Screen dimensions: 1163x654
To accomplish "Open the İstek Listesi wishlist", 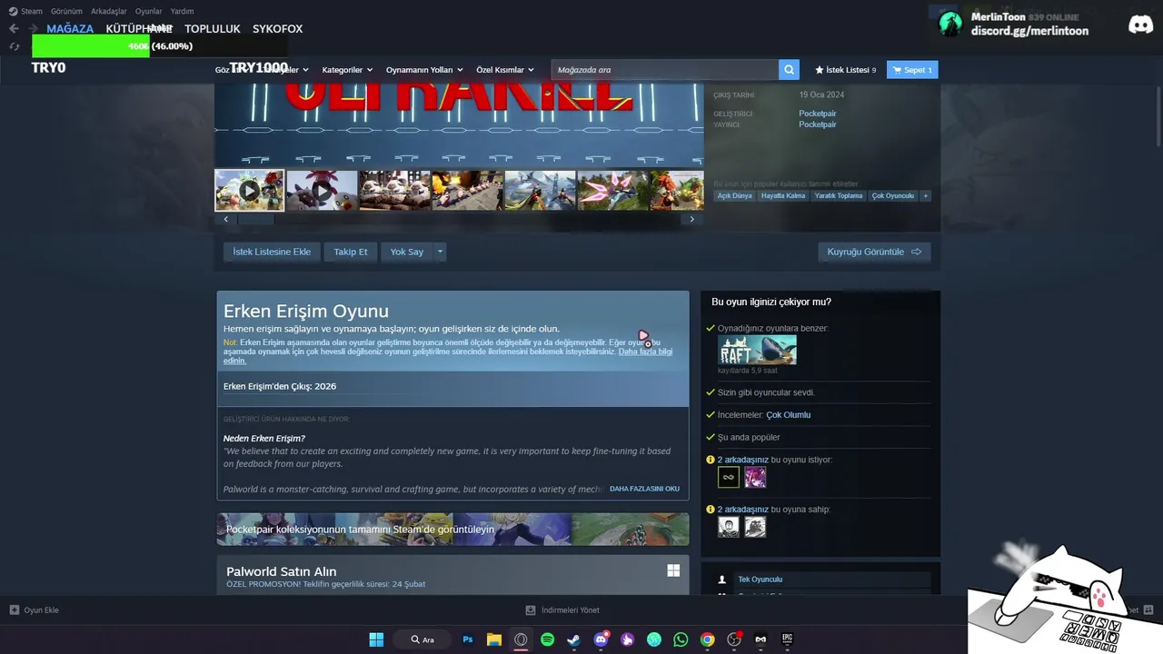I will [x=845, y=70].
